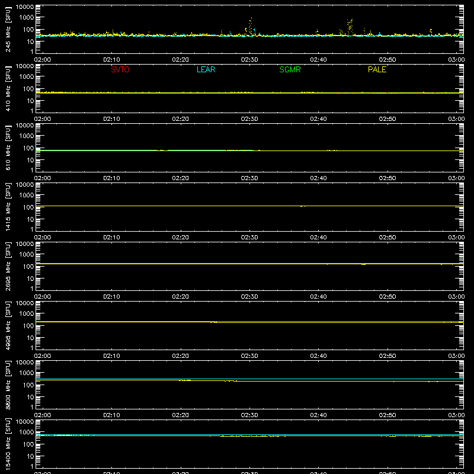474x474 pixels.
Task: Select the 8800 MHz [SFU] axis label
Action: tap(8, 385)
